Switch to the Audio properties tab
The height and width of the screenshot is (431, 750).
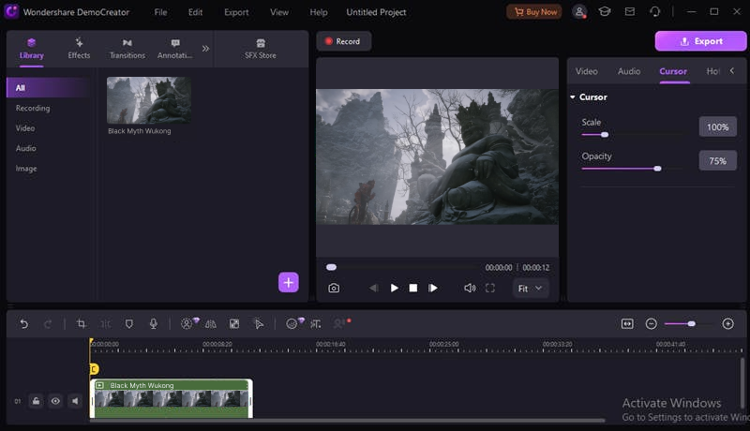(x=629, y=71)
